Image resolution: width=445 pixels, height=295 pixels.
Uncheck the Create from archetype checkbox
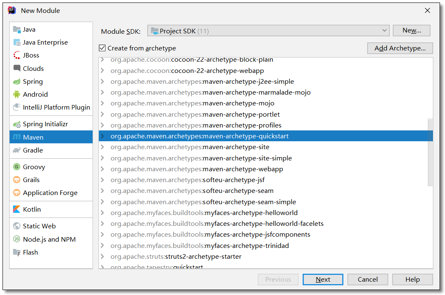tap(102, 48)
